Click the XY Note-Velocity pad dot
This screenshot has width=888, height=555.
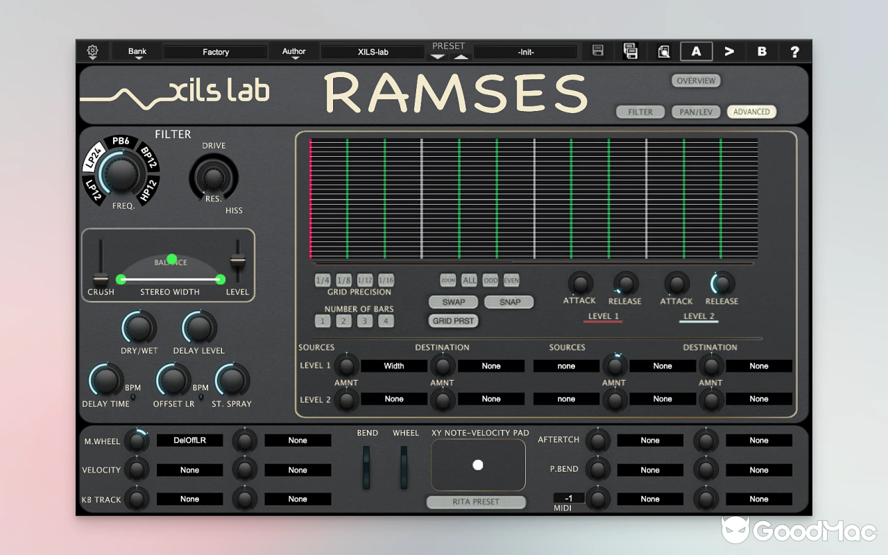point(477,465)
